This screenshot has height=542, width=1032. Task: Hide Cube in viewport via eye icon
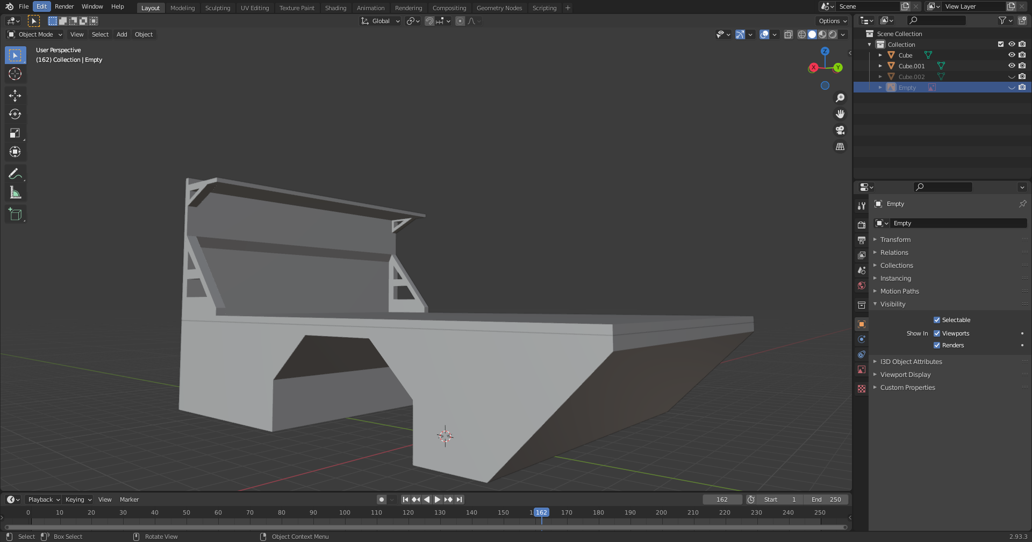[x=1012, y=55]
